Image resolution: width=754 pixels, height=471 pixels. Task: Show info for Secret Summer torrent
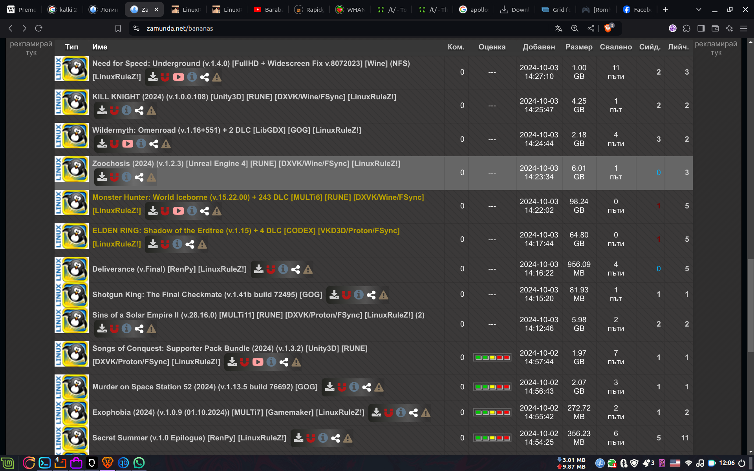coord(323,438)
